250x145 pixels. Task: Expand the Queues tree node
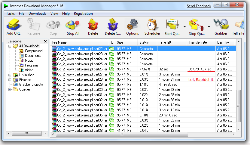point(10,89)
